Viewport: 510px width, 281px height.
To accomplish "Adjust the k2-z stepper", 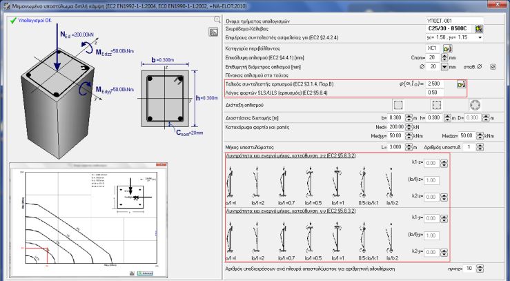I will [x=444, y=197].
